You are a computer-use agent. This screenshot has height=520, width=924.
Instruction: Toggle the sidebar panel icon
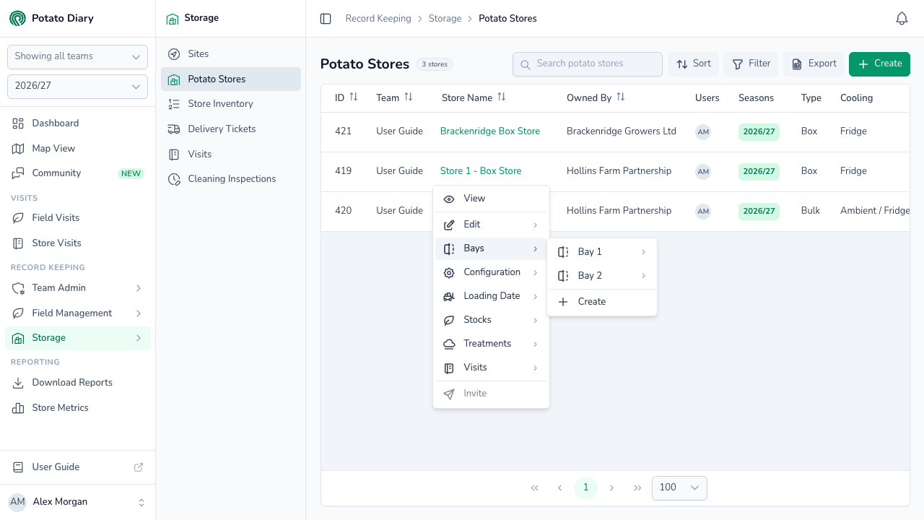tap(326, 19)
